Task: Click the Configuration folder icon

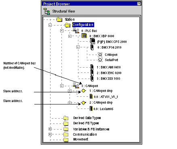Action: coord(67,25)
